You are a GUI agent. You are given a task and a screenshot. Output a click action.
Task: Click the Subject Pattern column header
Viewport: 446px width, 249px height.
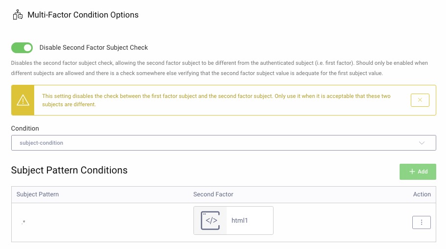click(38, 194)
